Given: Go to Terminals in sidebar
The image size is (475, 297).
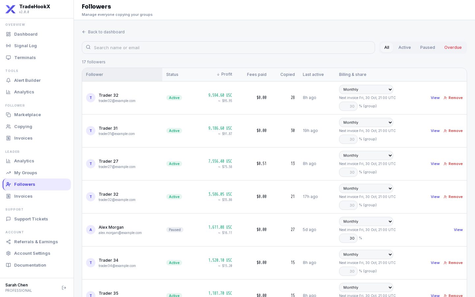Looking at the screenshot, I should click(x=37, y=57).
